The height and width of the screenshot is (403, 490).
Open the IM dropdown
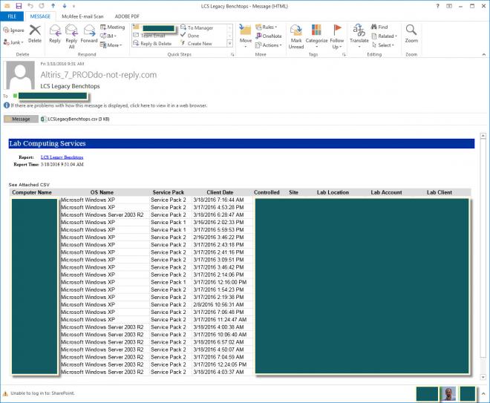[108, 36]
